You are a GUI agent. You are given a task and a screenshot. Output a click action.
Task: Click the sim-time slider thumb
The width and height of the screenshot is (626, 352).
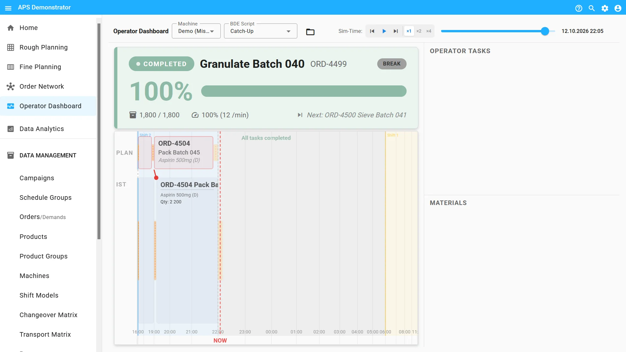(545, 31)
